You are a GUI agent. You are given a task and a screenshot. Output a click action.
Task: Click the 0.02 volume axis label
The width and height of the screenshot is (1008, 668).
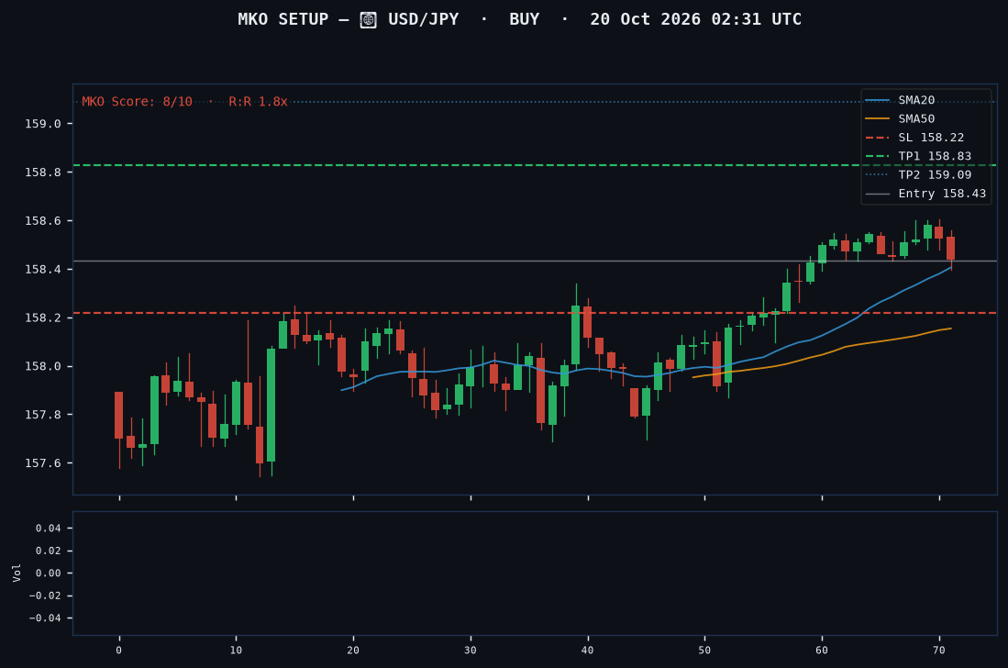[49, 551]
